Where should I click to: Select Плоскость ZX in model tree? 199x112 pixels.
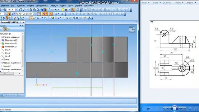pos(11,44)
